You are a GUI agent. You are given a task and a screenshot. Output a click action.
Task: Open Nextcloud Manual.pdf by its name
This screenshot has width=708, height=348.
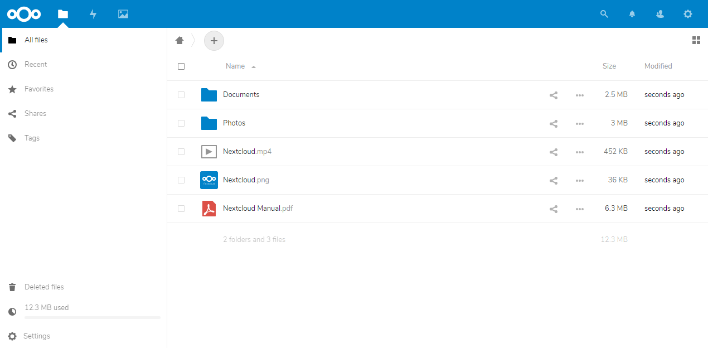258,209
